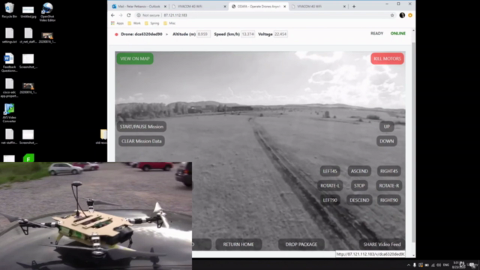The width and height of the screenshot is (480, 270).
Task: Click the Voltage value field
Action: (x=280, y=34)
